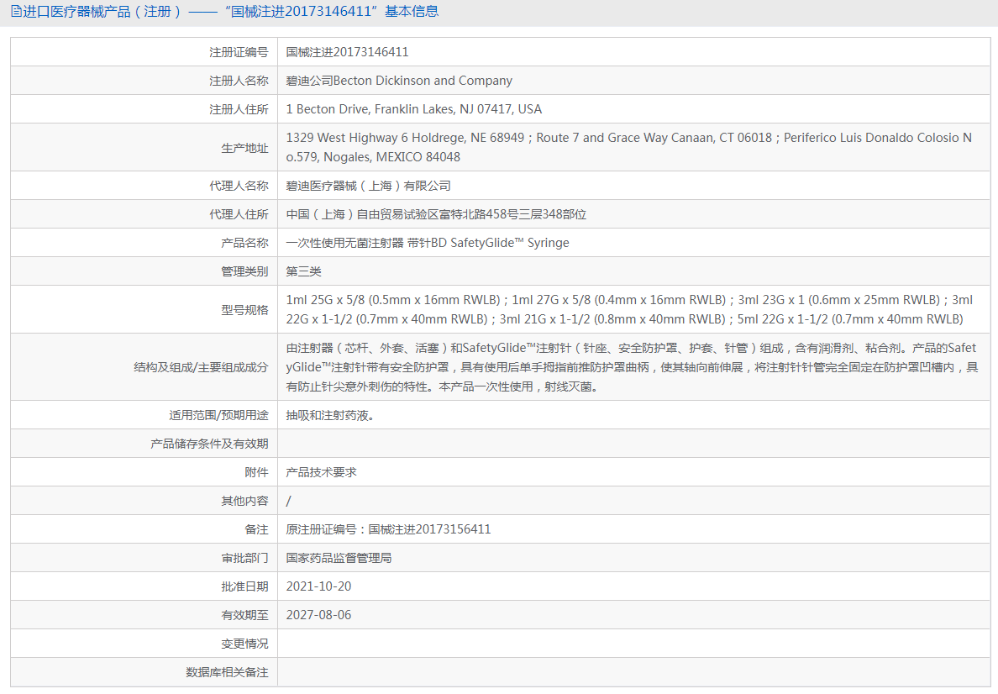
Task: Click 碧迪医疗器械（上海）有限公司 value
Action: [368, 186]
